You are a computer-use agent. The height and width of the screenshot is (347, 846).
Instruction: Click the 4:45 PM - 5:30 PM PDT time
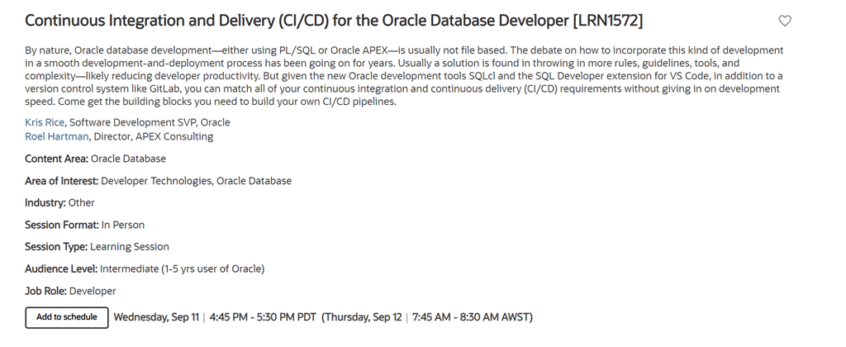pos(263,317)
